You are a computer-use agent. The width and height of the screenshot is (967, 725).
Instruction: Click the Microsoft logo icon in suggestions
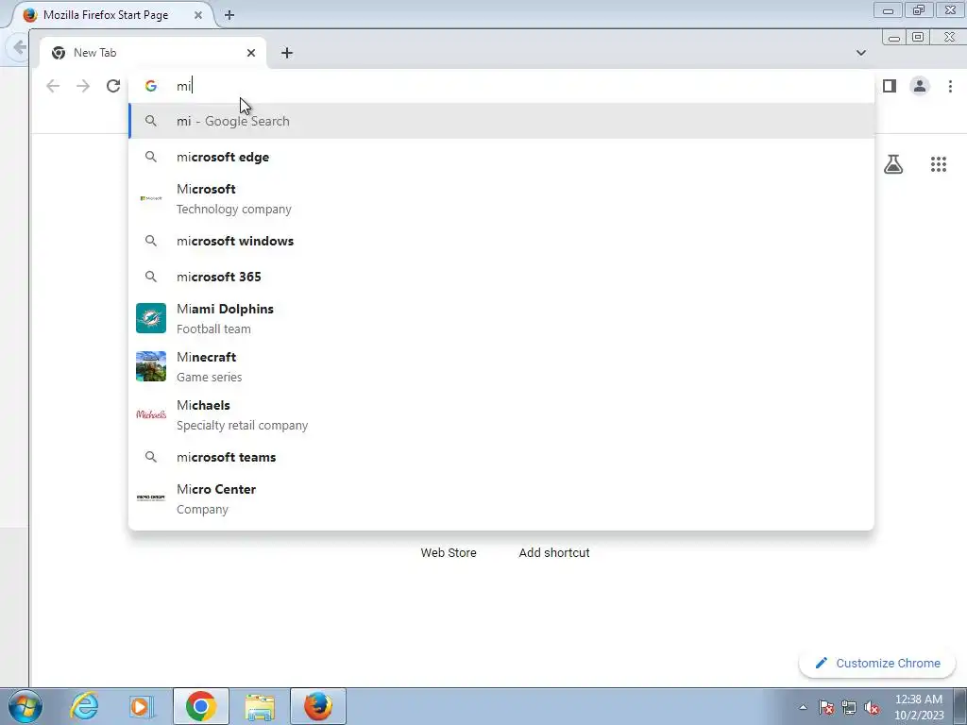(151, 198)
